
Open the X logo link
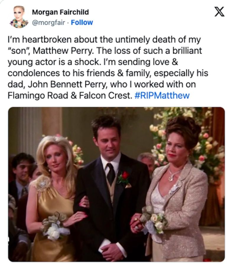(x=219, y=12)
